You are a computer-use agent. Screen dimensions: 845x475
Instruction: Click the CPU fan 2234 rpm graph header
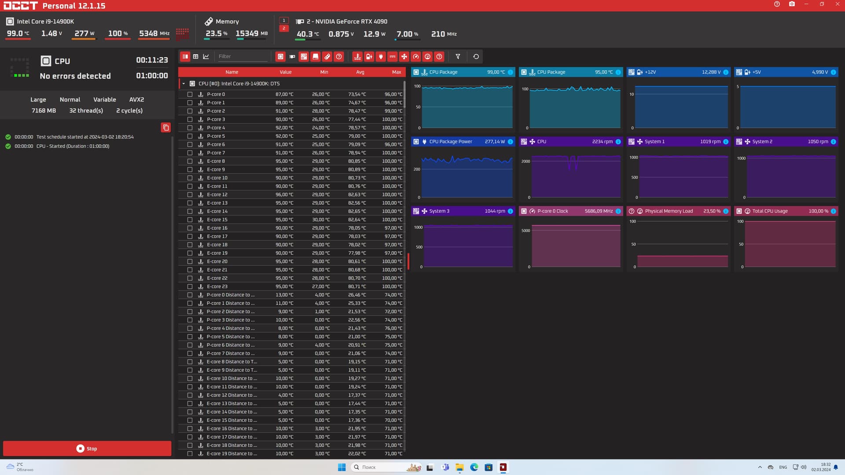click(x=571, y=142)
